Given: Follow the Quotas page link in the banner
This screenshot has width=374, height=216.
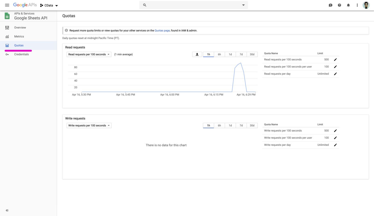Looking at the screenshot, I should pos(162,30).
